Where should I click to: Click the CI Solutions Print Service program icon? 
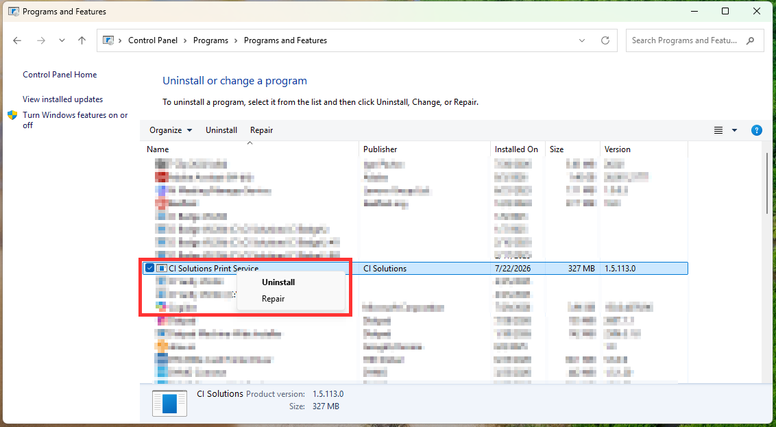coord(161,268)
